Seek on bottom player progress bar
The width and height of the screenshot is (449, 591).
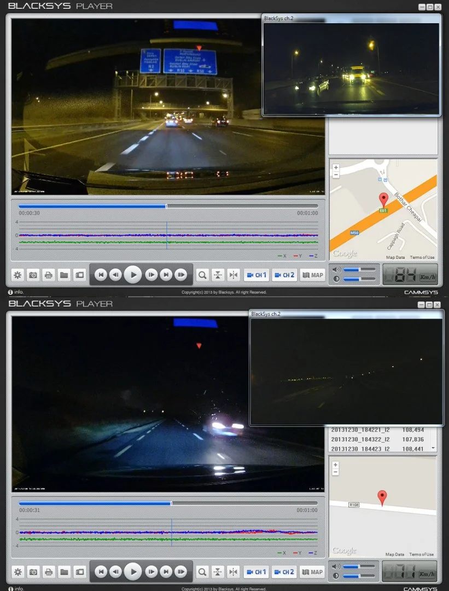tap(168, 503)
